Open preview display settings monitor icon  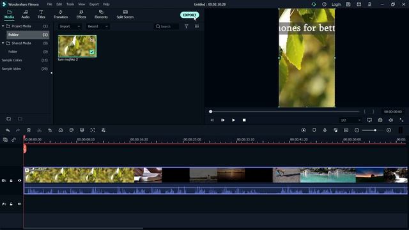(x=369, y=120)
